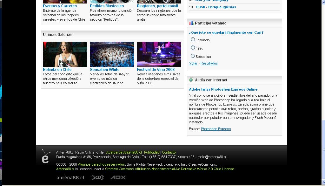
Task: Click the bar chart icon beside Participa votando
Action: click(x=191, y=23)
